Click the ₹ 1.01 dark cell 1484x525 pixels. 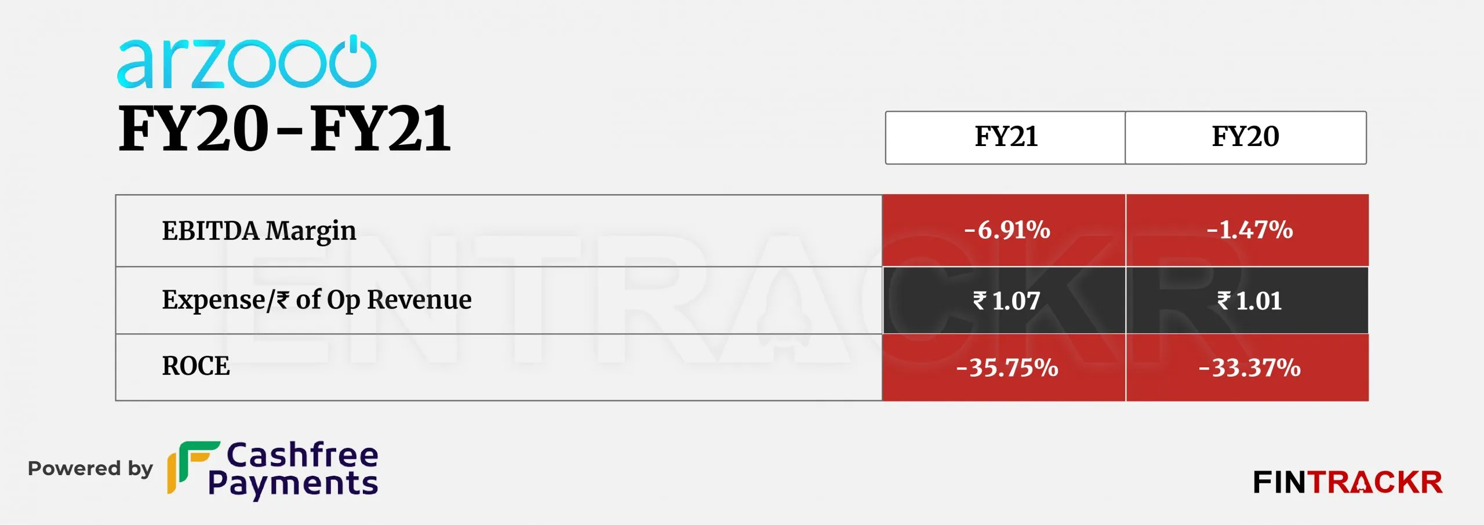(1247, 300)
